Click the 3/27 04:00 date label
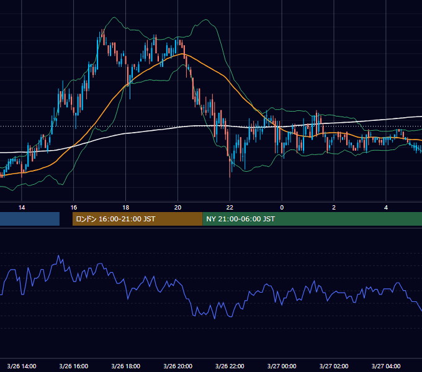Screen dimensions: 422x372 386,366
